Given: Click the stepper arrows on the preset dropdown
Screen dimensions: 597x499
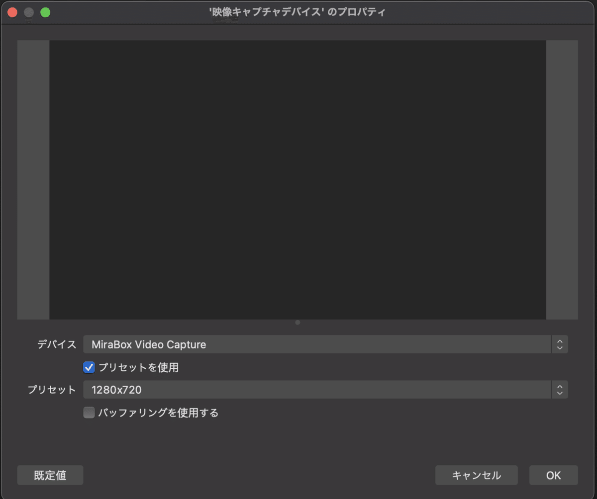Looking at the screenshot, I should [x=559, y=390].
